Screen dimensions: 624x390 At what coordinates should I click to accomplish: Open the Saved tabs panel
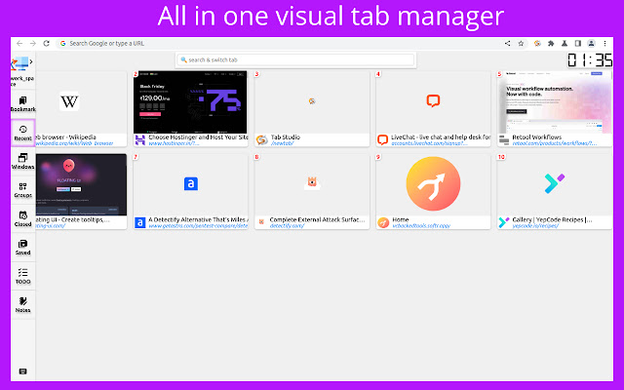[23, 247]
